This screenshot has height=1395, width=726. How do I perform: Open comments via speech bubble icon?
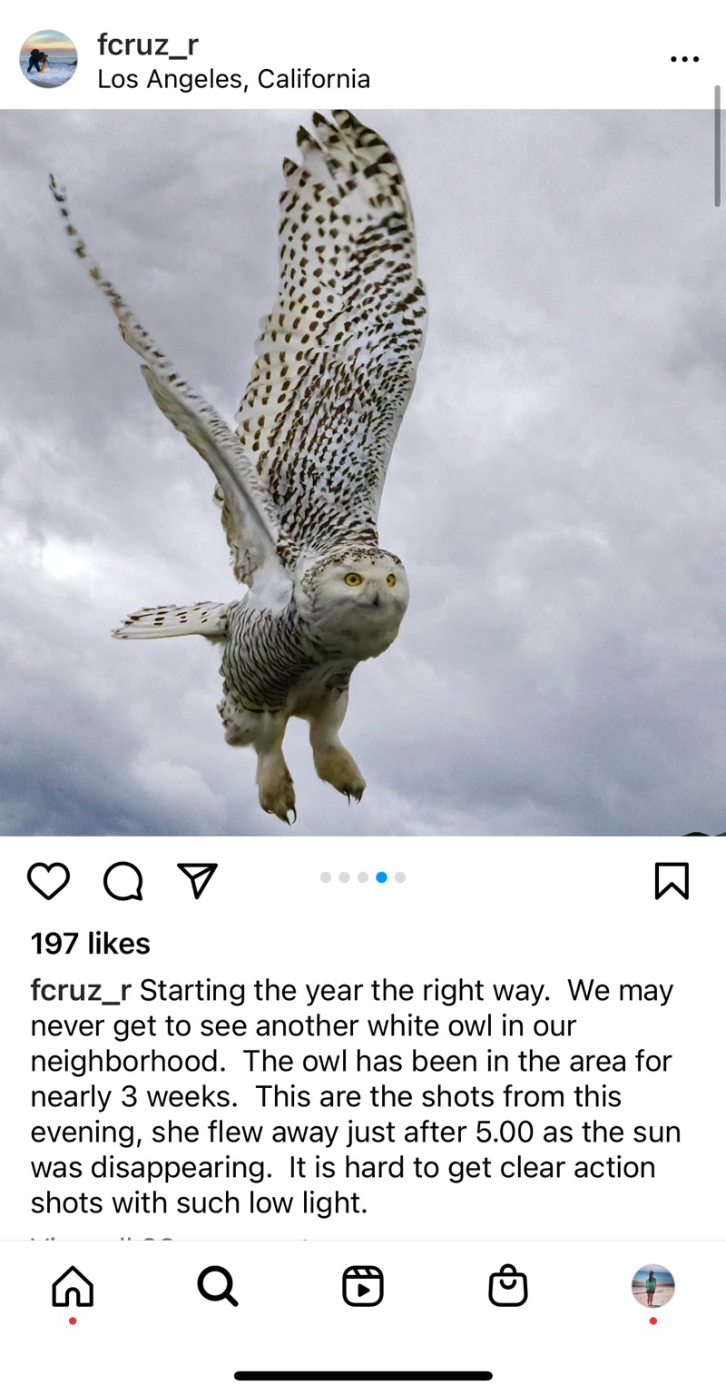pos(123,881)
